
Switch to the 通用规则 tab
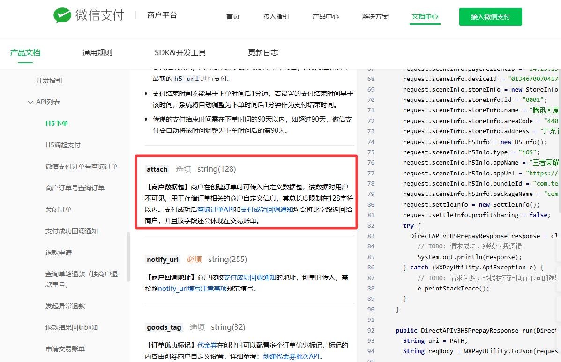[x=97, y=52]
